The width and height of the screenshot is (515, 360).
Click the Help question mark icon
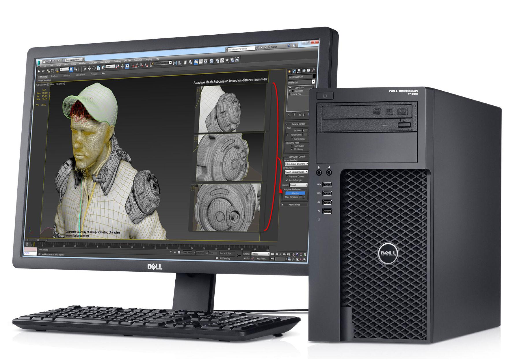click(x=294, y=45)
